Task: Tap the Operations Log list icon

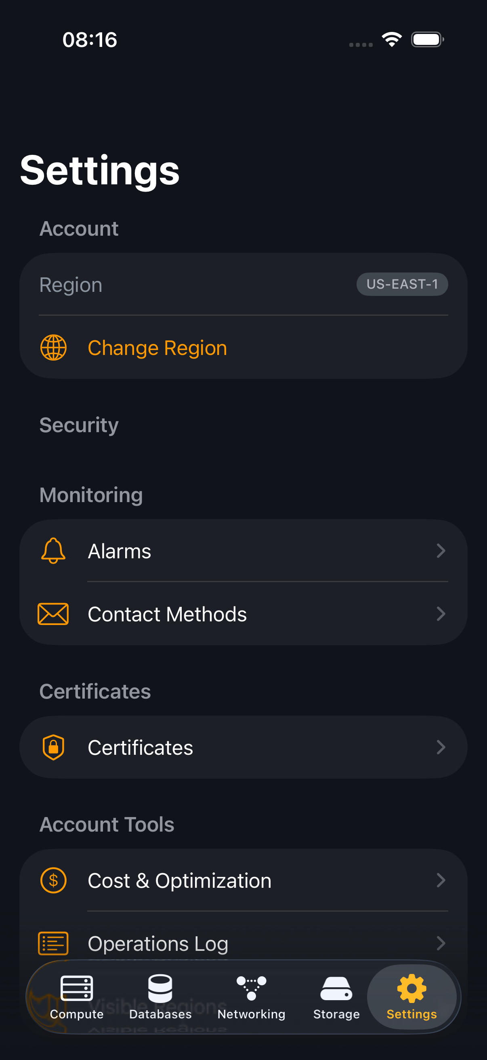Action: coord(53,943)
